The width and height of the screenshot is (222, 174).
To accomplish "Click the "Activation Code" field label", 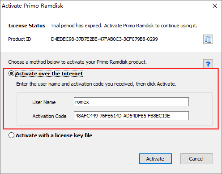I will 49,116.
